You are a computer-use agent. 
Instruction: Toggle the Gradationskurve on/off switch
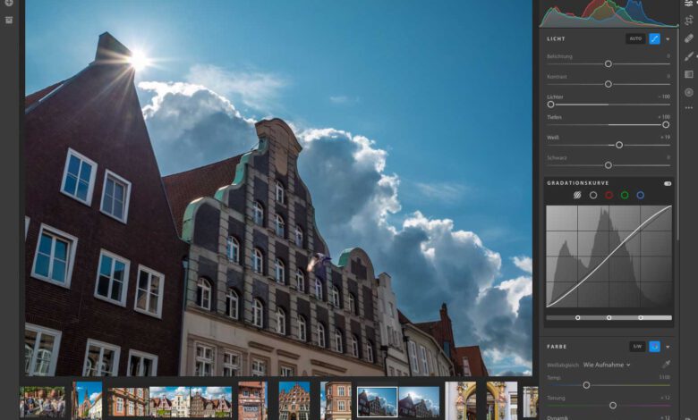tap(668, 183)
